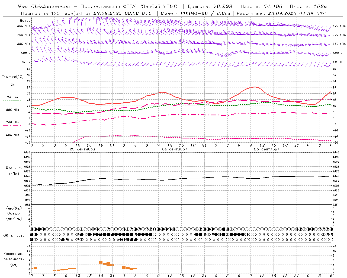The height and width of the screenshot is (278, 347).
Task: Click the 'Тем-ра(°C)' temperature panel label
Action: click(x=13, y=77)
